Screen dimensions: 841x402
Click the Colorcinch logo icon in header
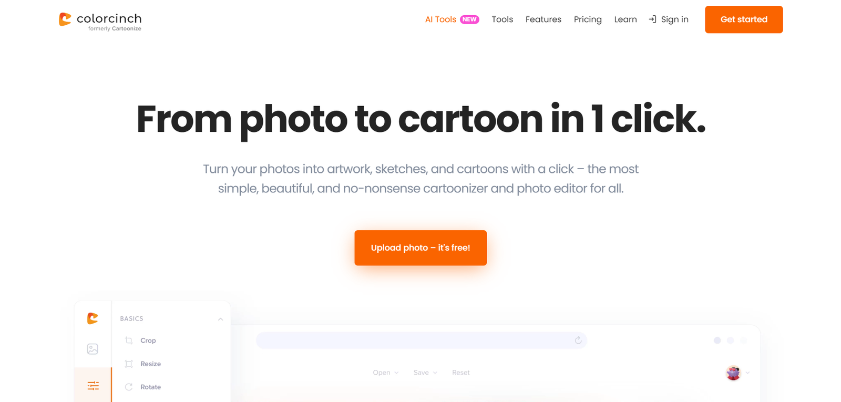point(65,19)
